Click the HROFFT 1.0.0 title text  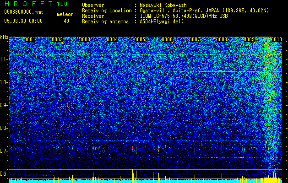[36, 4]
